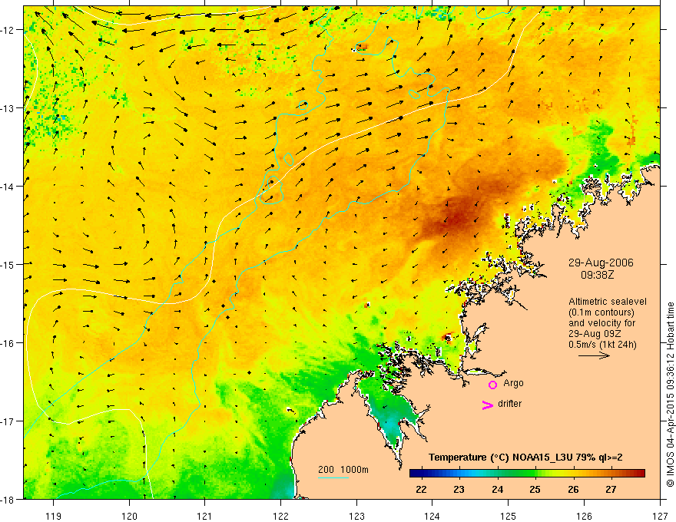676x522 pixels.
Task: Click longitude axis label 122
Action: [280, 517]
